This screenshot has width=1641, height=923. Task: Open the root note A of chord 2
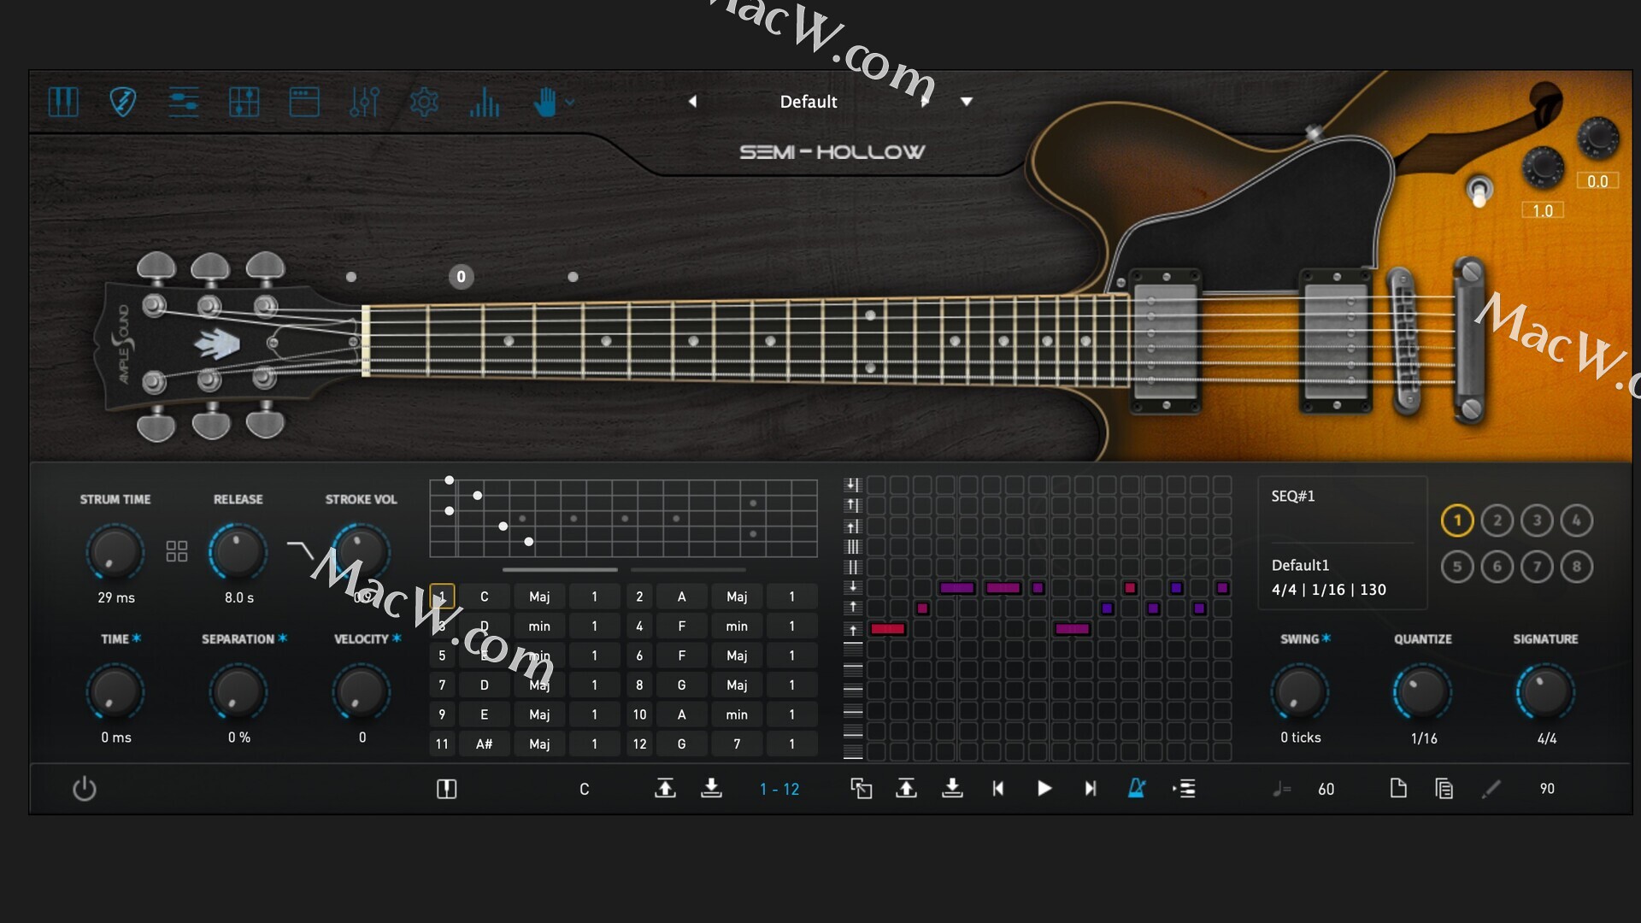point(681,597)
